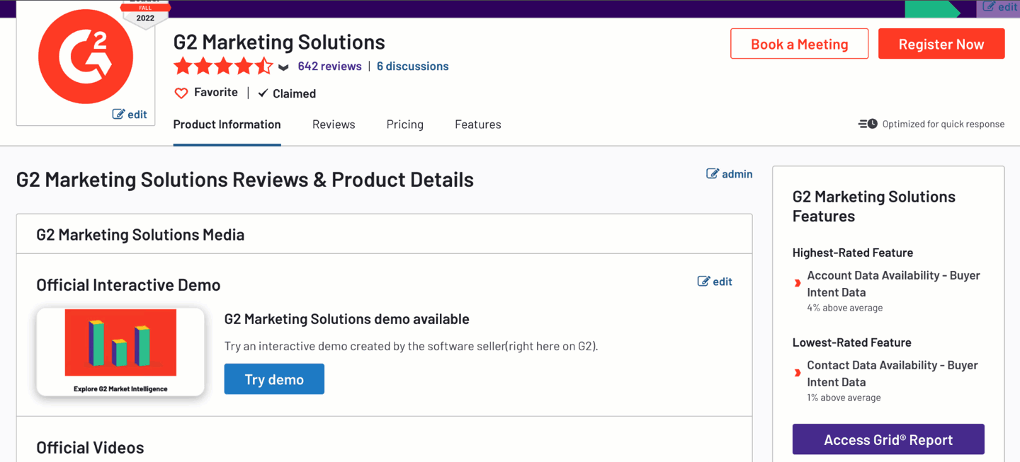The width and height of the screenshot is (1020, 462).
Task: Click the Explore G2 Market Intelligence demo thumbnail
Action: pos(120,352)
